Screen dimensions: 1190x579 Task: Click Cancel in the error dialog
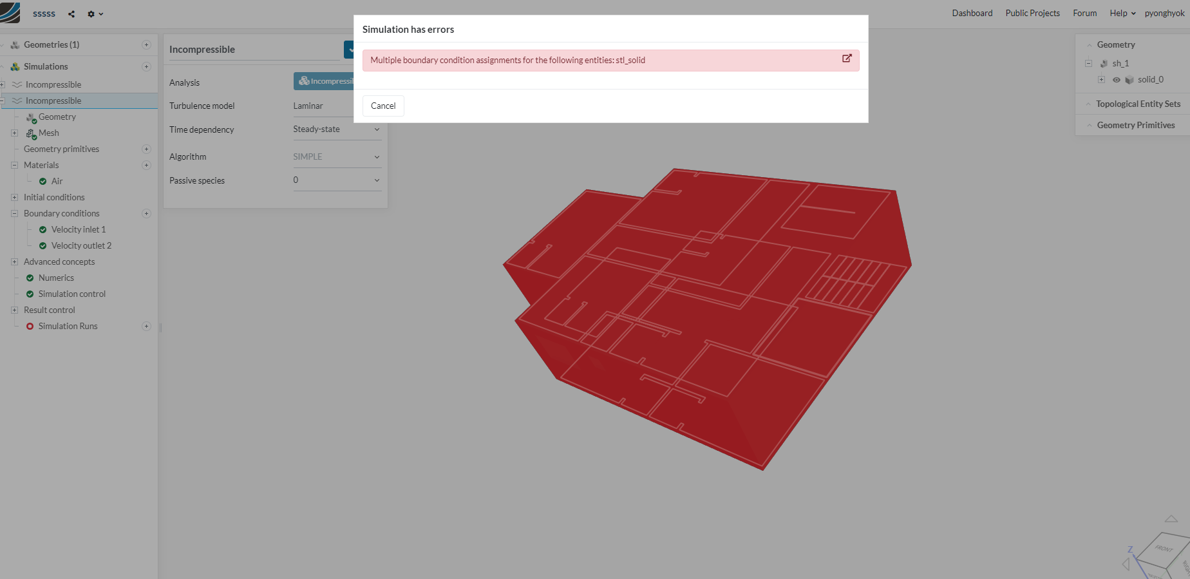(383, 106)
